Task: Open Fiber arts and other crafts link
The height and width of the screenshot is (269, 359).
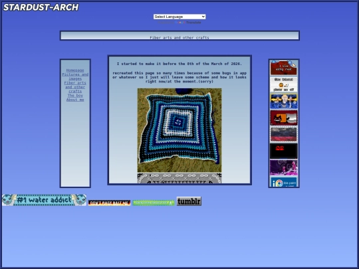Action: click(75, 87)
